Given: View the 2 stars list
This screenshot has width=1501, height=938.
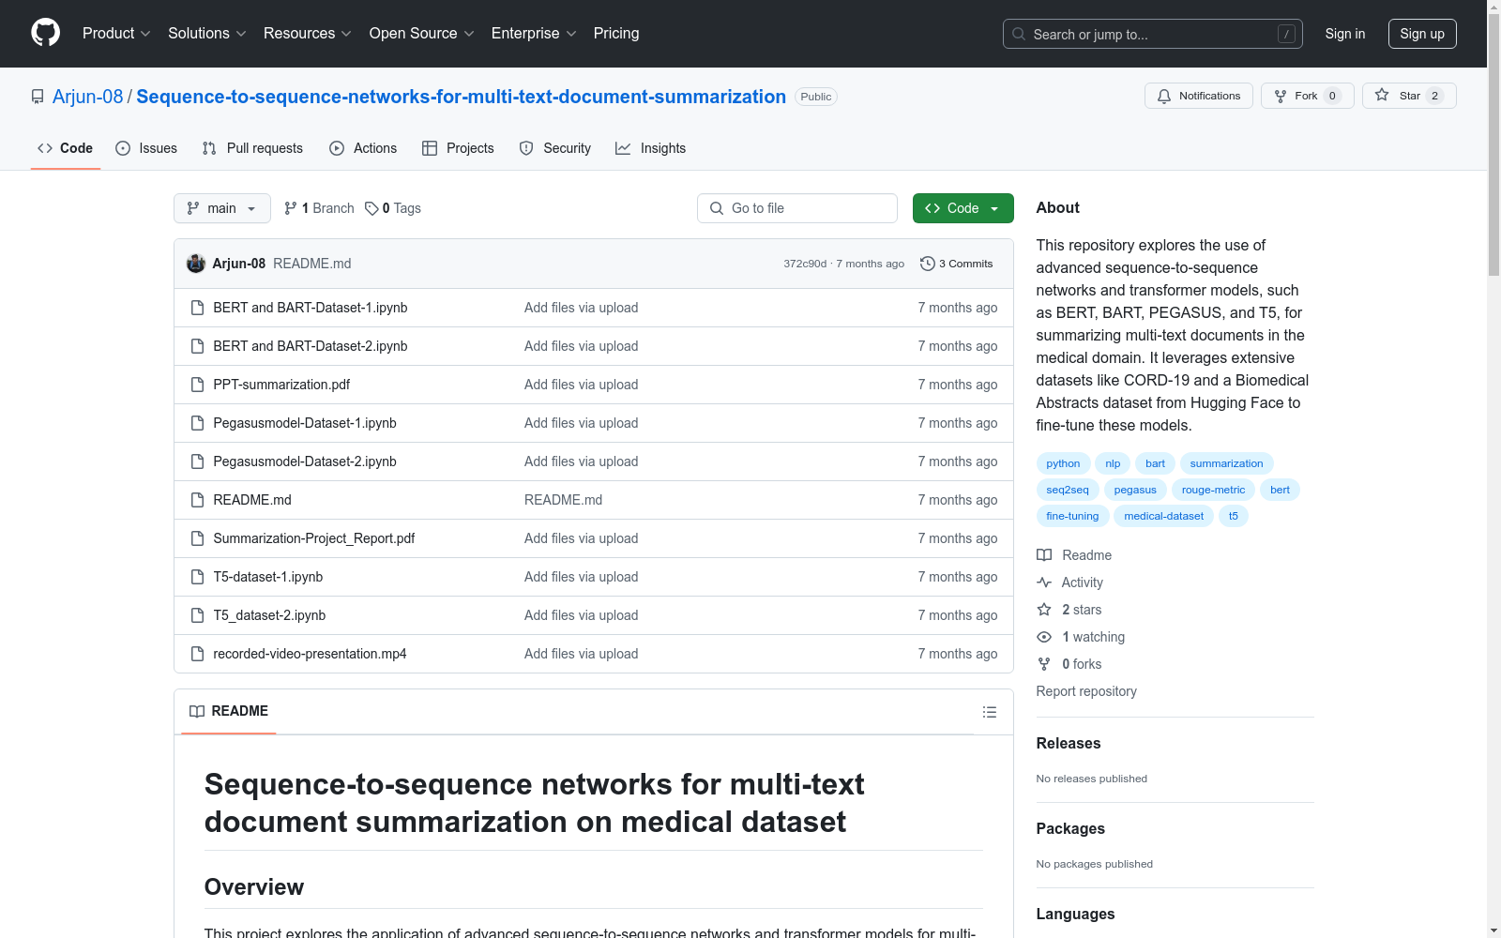Looking at the screenshot, I should pos(1069,610).
